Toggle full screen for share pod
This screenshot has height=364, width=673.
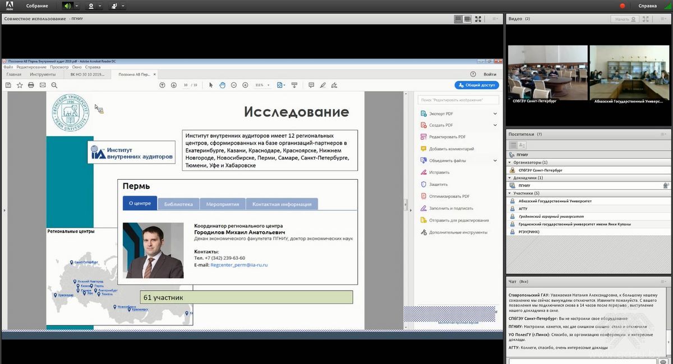click(x=478, y=18)
